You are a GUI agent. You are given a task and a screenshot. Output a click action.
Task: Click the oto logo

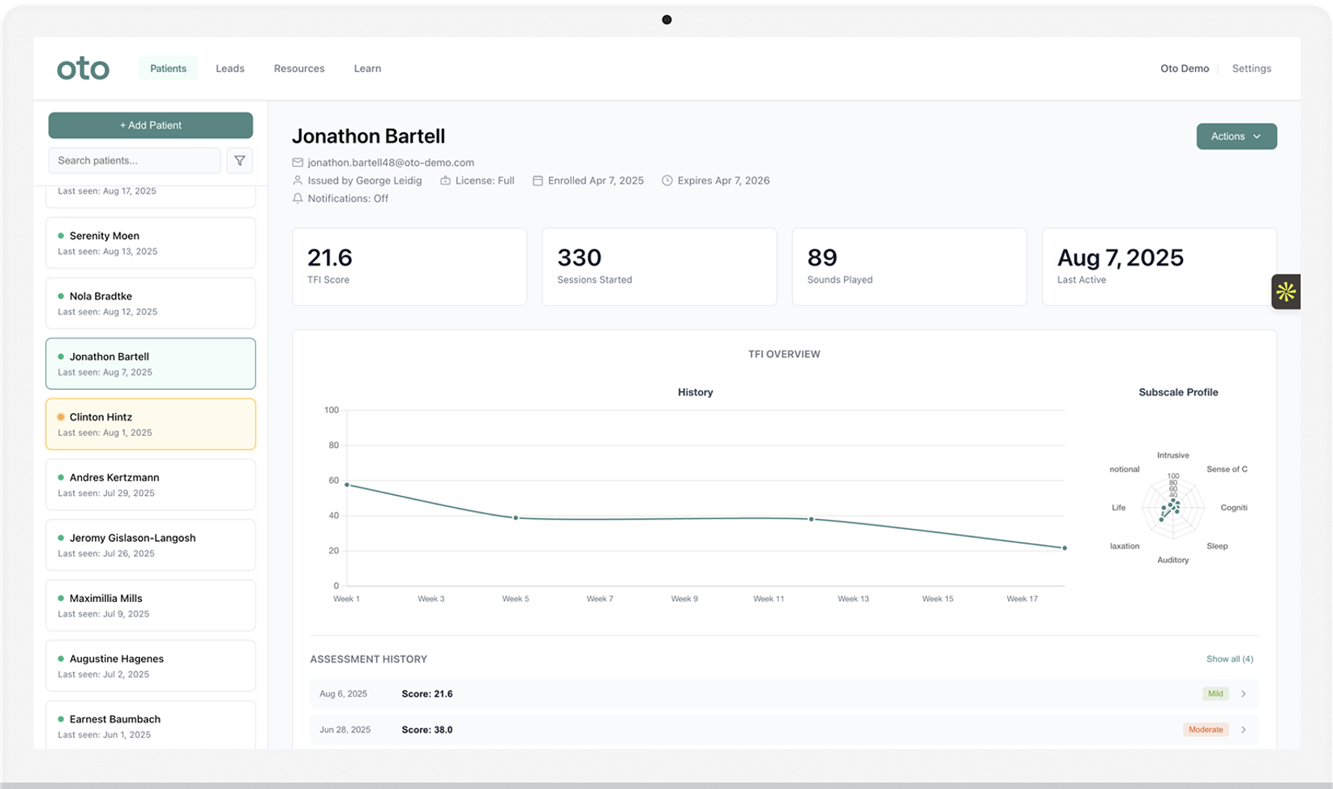pos(83,69)
